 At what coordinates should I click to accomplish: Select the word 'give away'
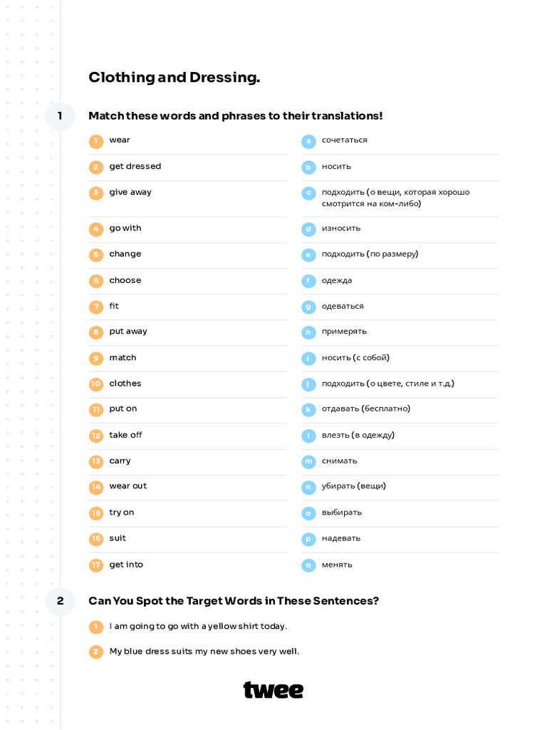130,192
